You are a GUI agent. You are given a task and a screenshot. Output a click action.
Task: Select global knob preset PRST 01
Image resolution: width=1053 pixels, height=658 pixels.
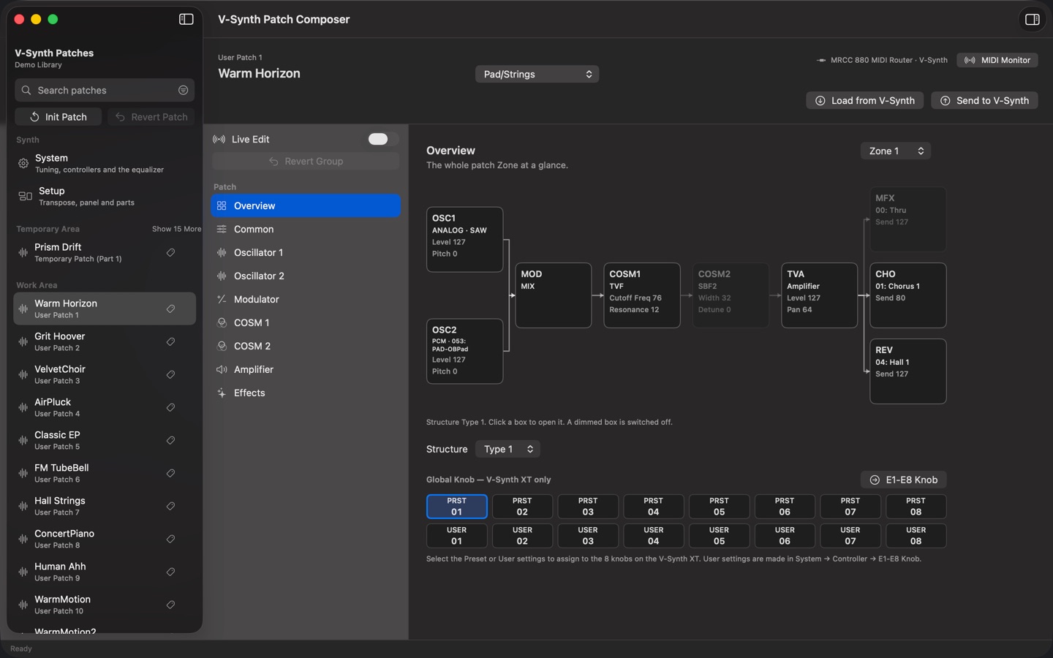[456, 506]
